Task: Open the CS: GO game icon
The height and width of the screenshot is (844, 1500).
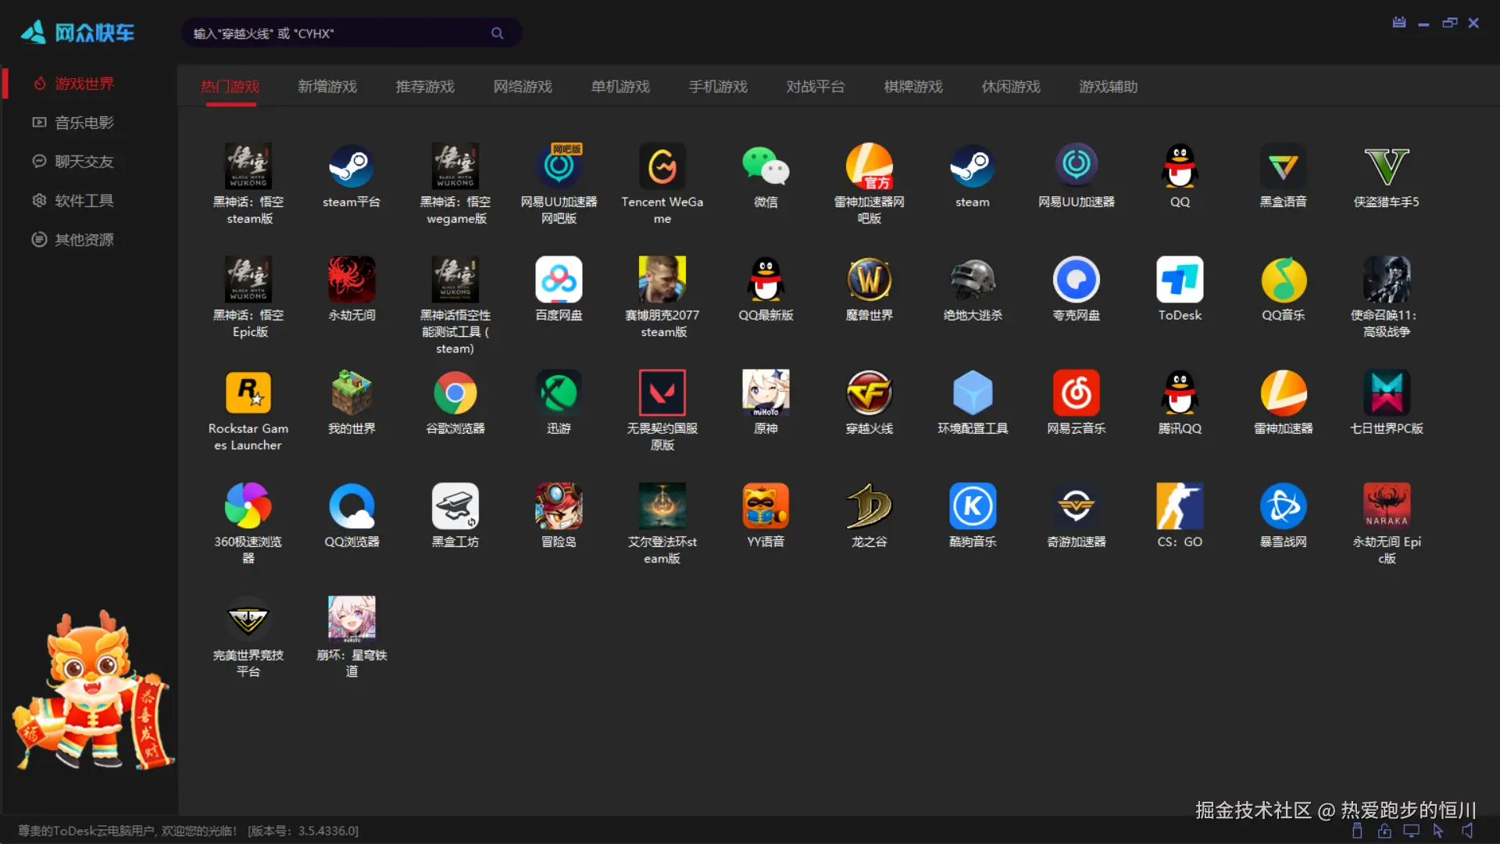Action: click(x=1180, y=506)
